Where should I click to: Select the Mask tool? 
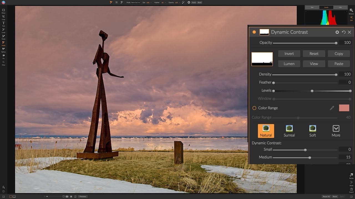pos(3,43)
